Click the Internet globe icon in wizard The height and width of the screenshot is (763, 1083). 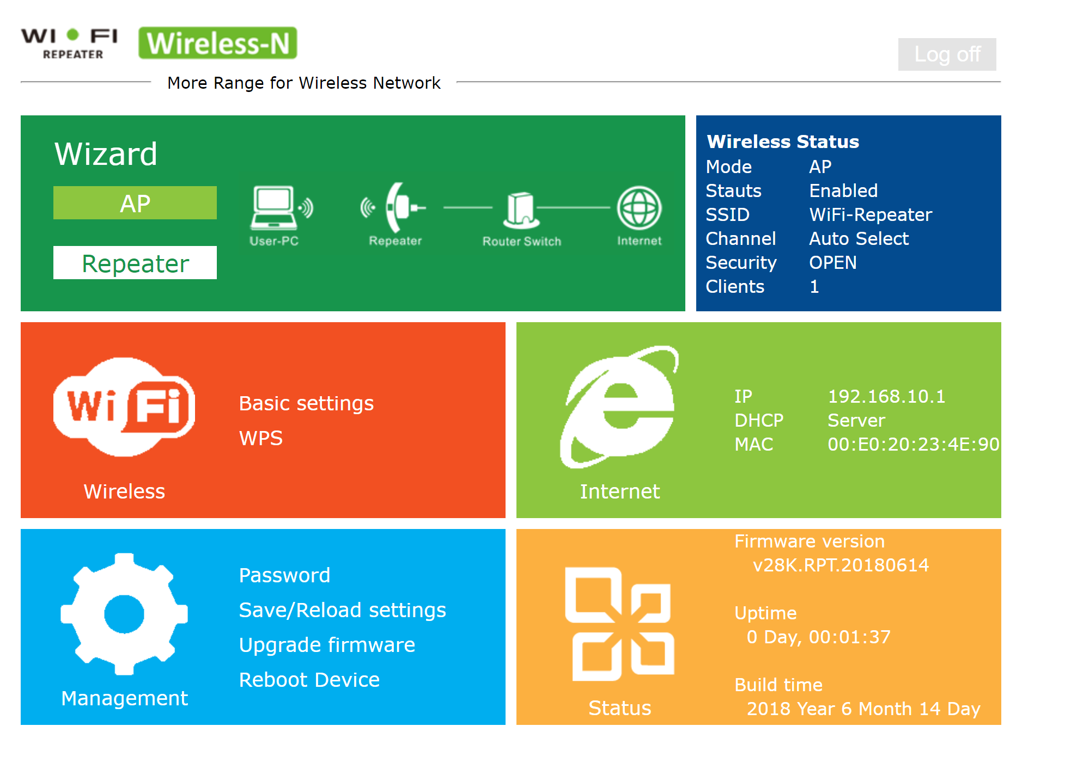click(639, 208)
